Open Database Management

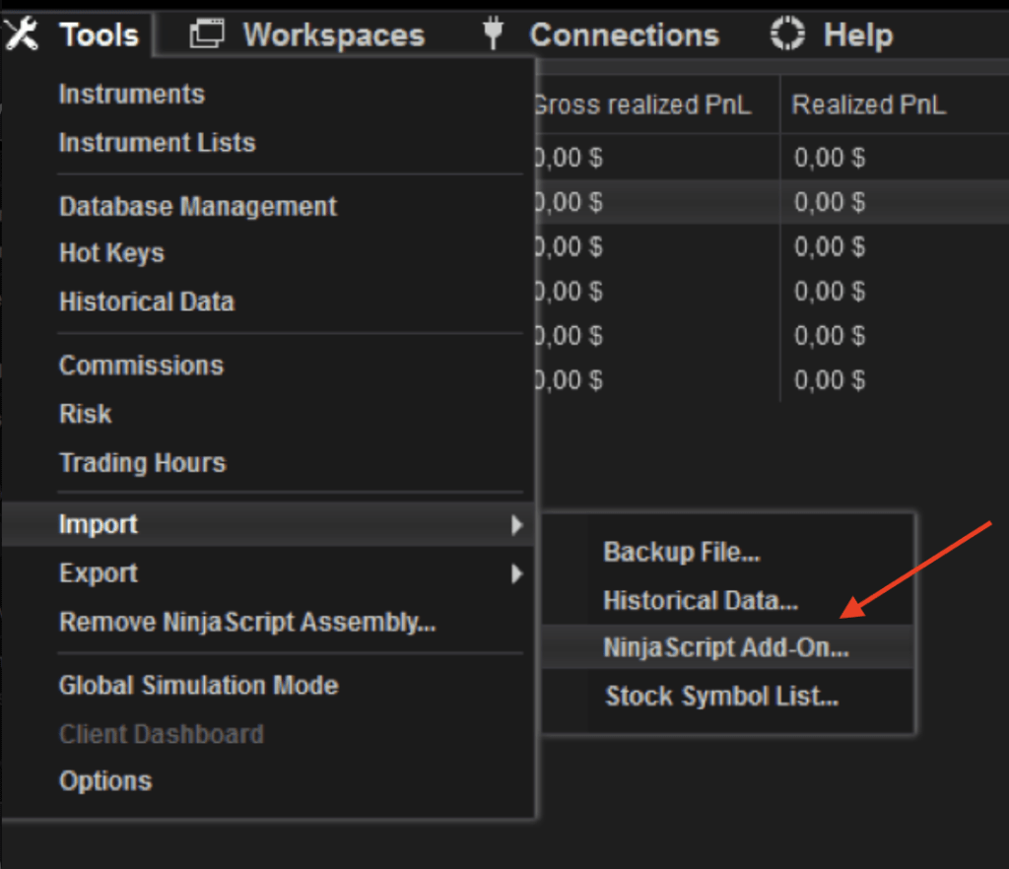(198, 206)
